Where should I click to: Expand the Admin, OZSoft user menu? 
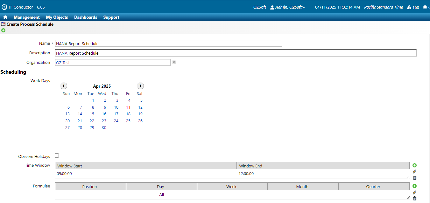(288, 7)
